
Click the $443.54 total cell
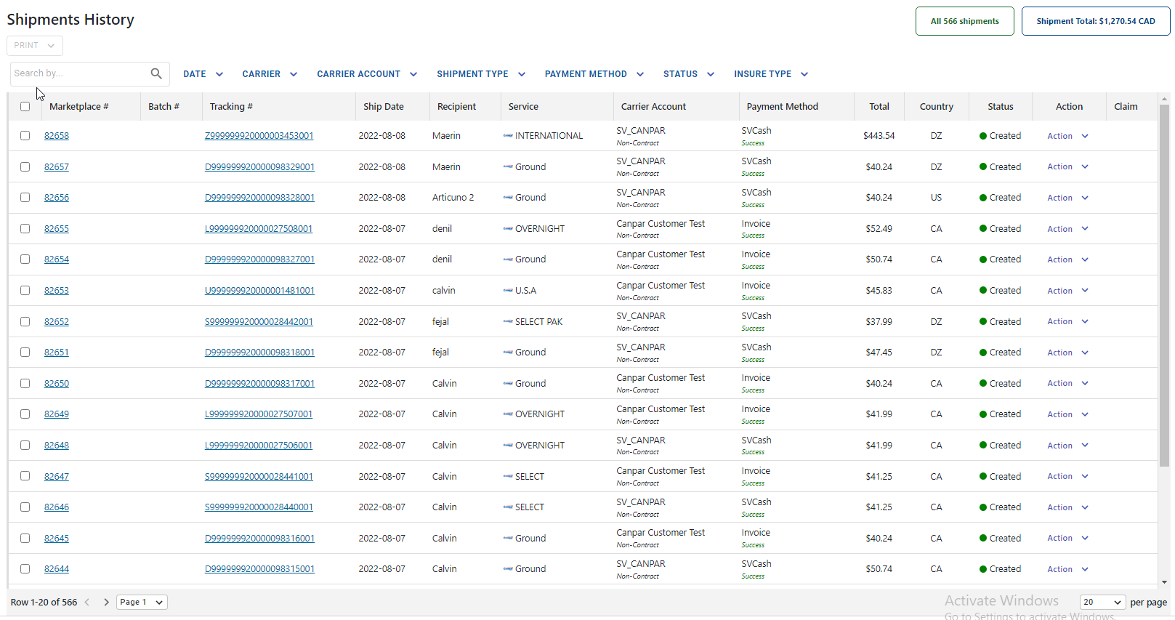pyautogui.click(x=879, y=136)
